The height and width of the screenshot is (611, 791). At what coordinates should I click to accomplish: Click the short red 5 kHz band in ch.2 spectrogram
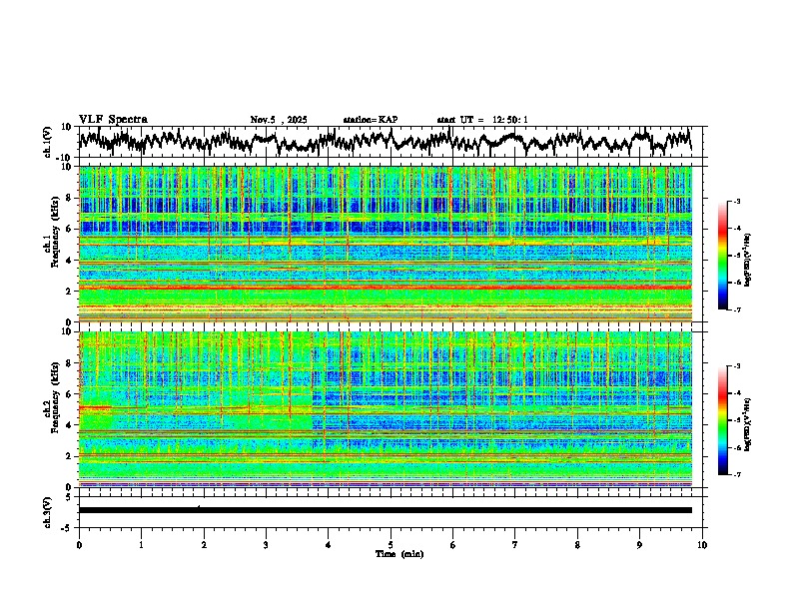(x=95, y=406)
